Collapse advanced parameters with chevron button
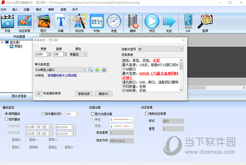Image resolution: width=246 pixels, height=165 pixels. (x=38, y=93)
